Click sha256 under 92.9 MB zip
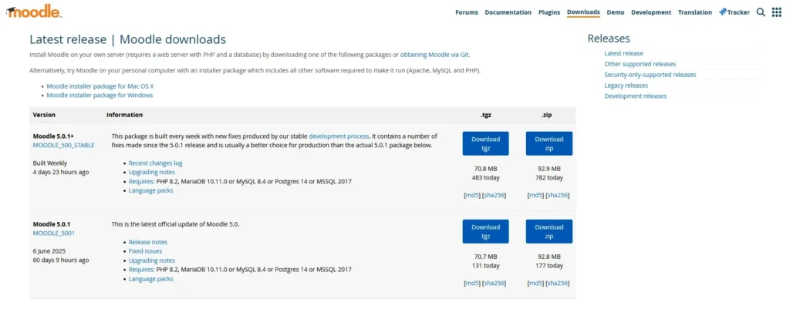This screenshot has height=319, width=790. pyautogui.click(x=557, y=195)
